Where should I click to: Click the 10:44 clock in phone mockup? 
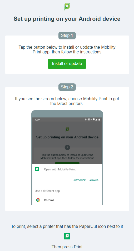37,119
